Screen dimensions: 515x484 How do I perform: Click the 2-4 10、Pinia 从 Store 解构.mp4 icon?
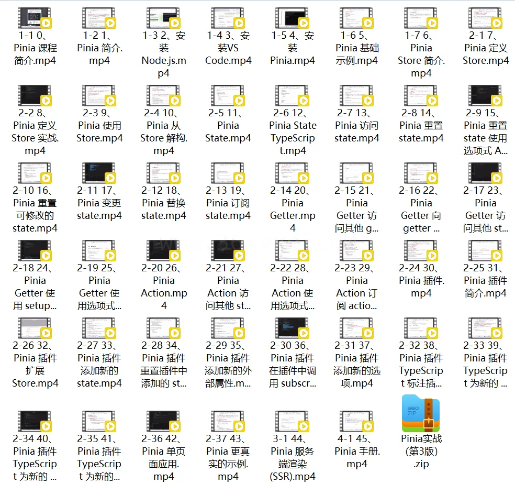164,95
